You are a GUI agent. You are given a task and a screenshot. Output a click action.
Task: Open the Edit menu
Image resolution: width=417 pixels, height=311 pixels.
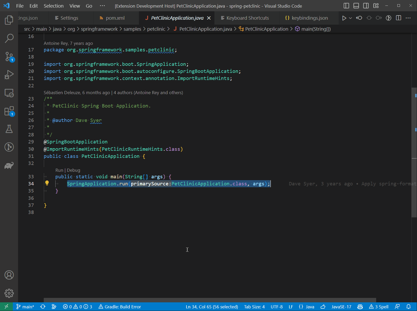point(34,6)
